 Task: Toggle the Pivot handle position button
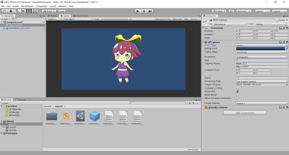(x=48, y=11)
